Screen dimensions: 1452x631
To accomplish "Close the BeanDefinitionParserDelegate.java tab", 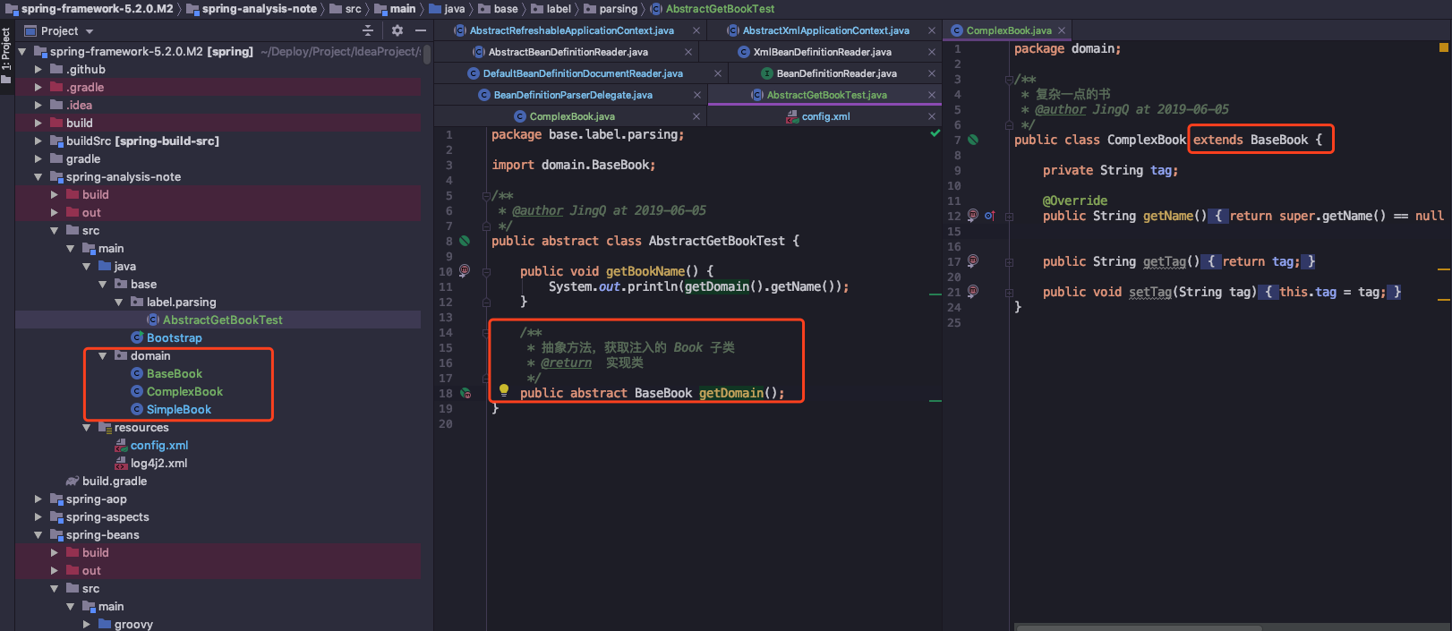I will 696,95.
